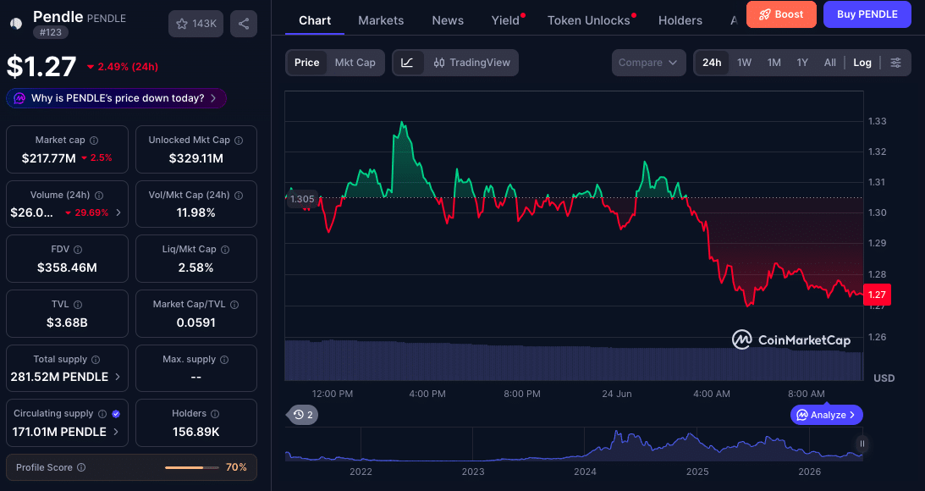Click the Analyze button

click(827, 415)
